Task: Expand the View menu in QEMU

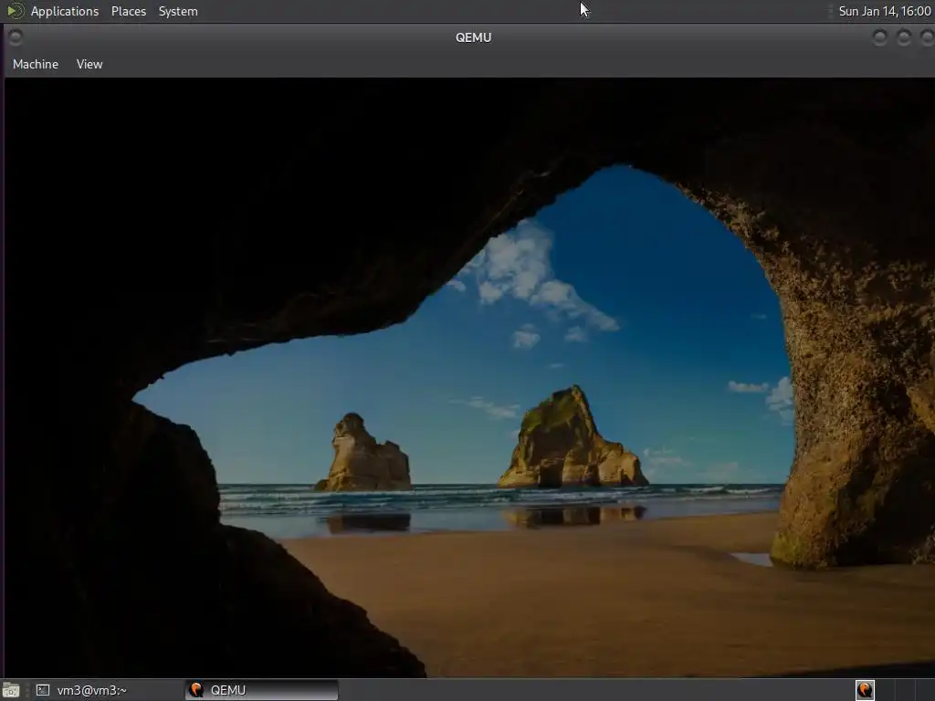Action: pos(89,64)
